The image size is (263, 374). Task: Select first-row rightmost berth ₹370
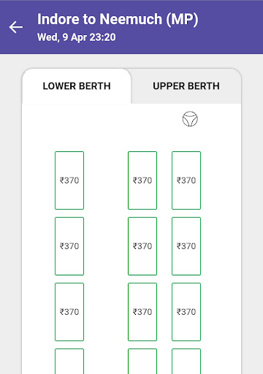click(x=186, y=180)
